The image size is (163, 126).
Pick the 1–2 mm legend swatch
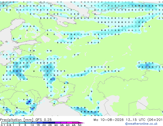click(16, 123)
